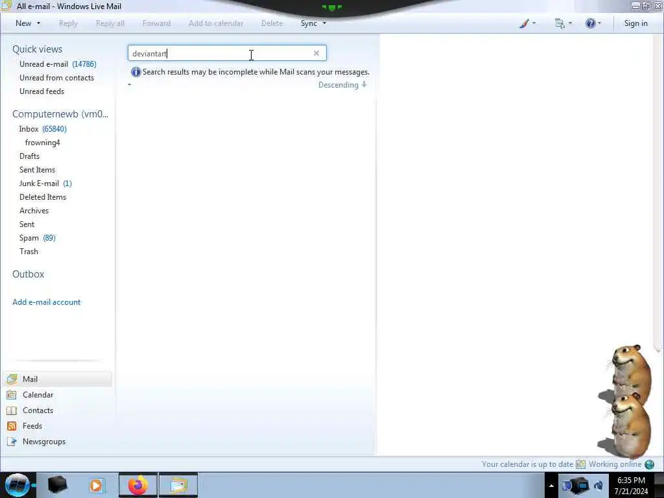Open the Deleted Items folder
The height and width of the screenshot is (498, 664).
tap(43, 197)
